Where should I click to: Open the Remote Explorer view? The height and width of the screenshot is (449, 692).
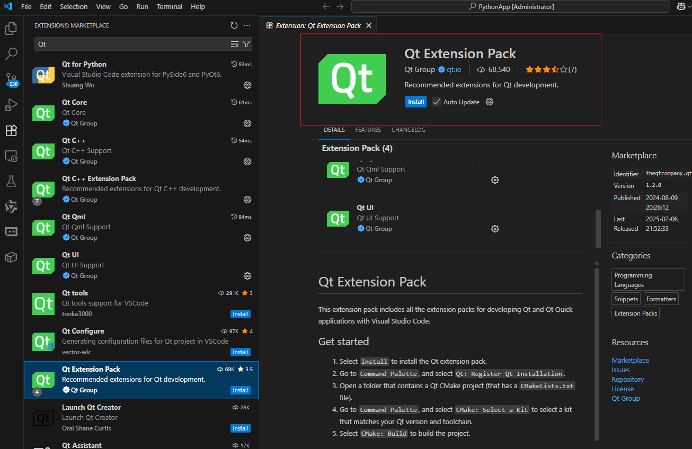[x=11, y=156]
